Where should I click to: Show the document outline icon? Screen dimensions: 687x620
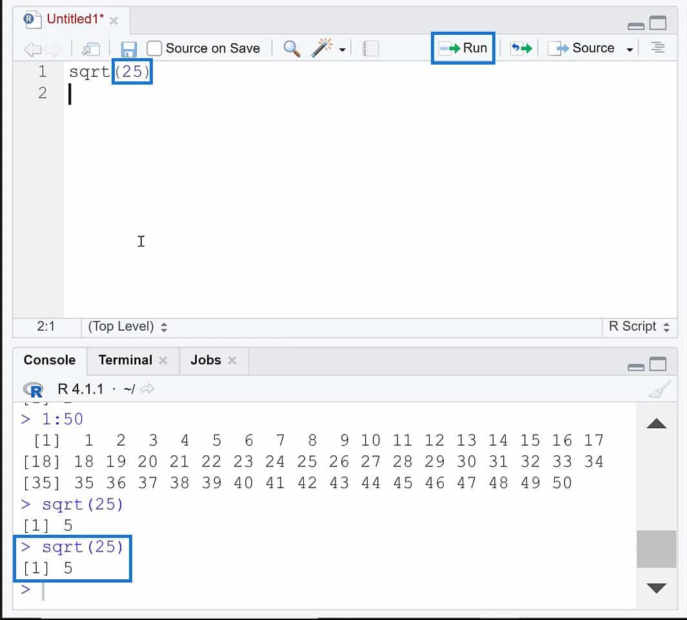(657, 47)
